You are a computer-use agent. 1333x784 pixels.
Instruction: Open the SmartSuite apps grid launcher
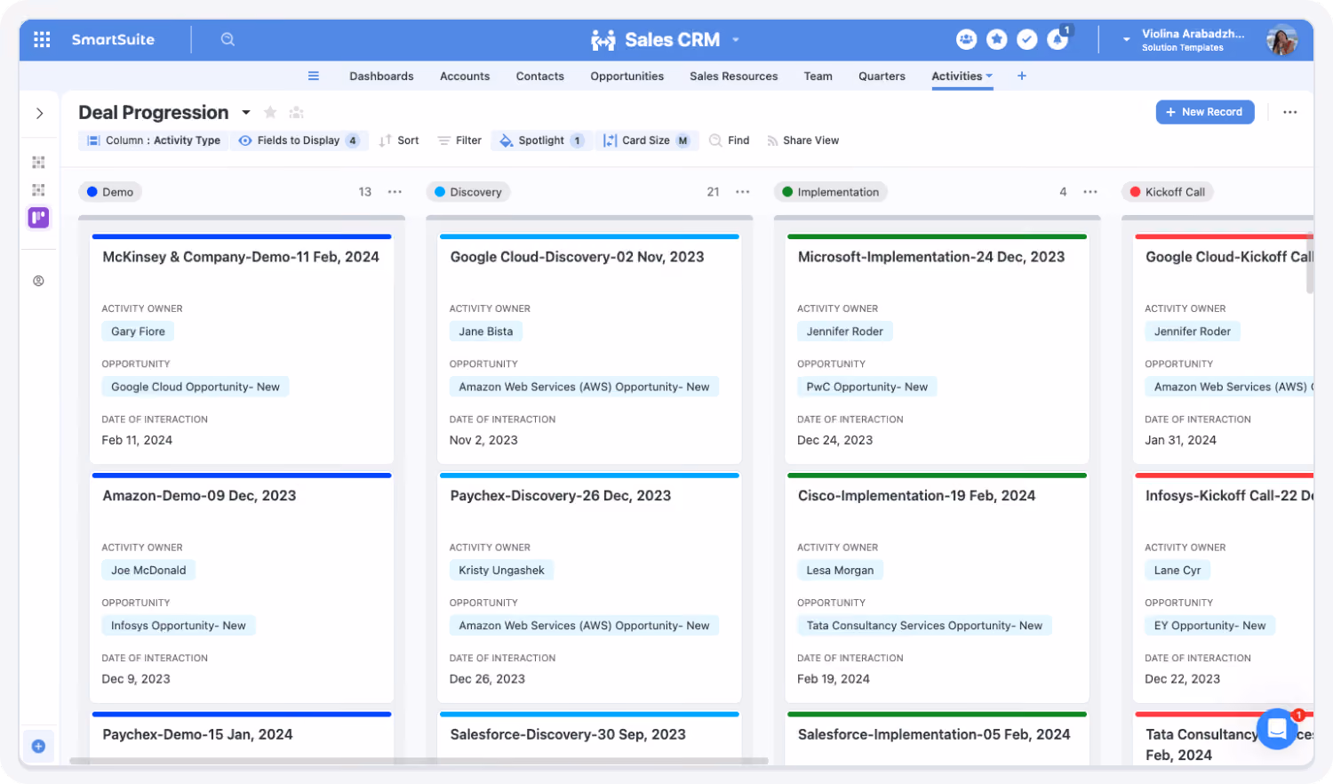point(42,39)
